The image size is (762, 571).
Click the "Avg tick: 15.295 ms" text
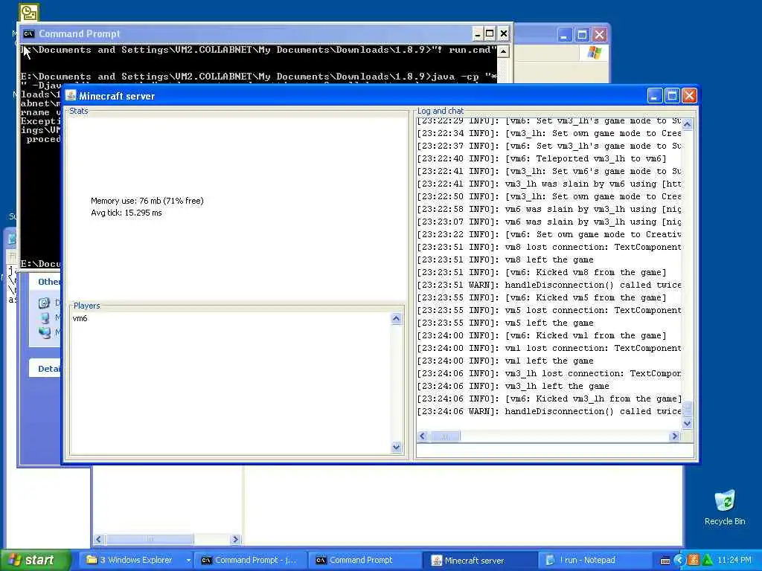(x=127, y=213)
